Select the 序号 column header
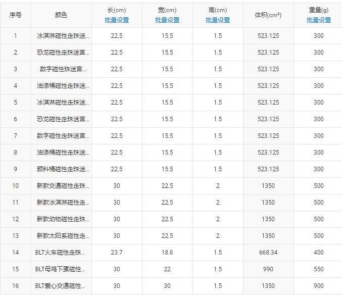 [16, 15]
